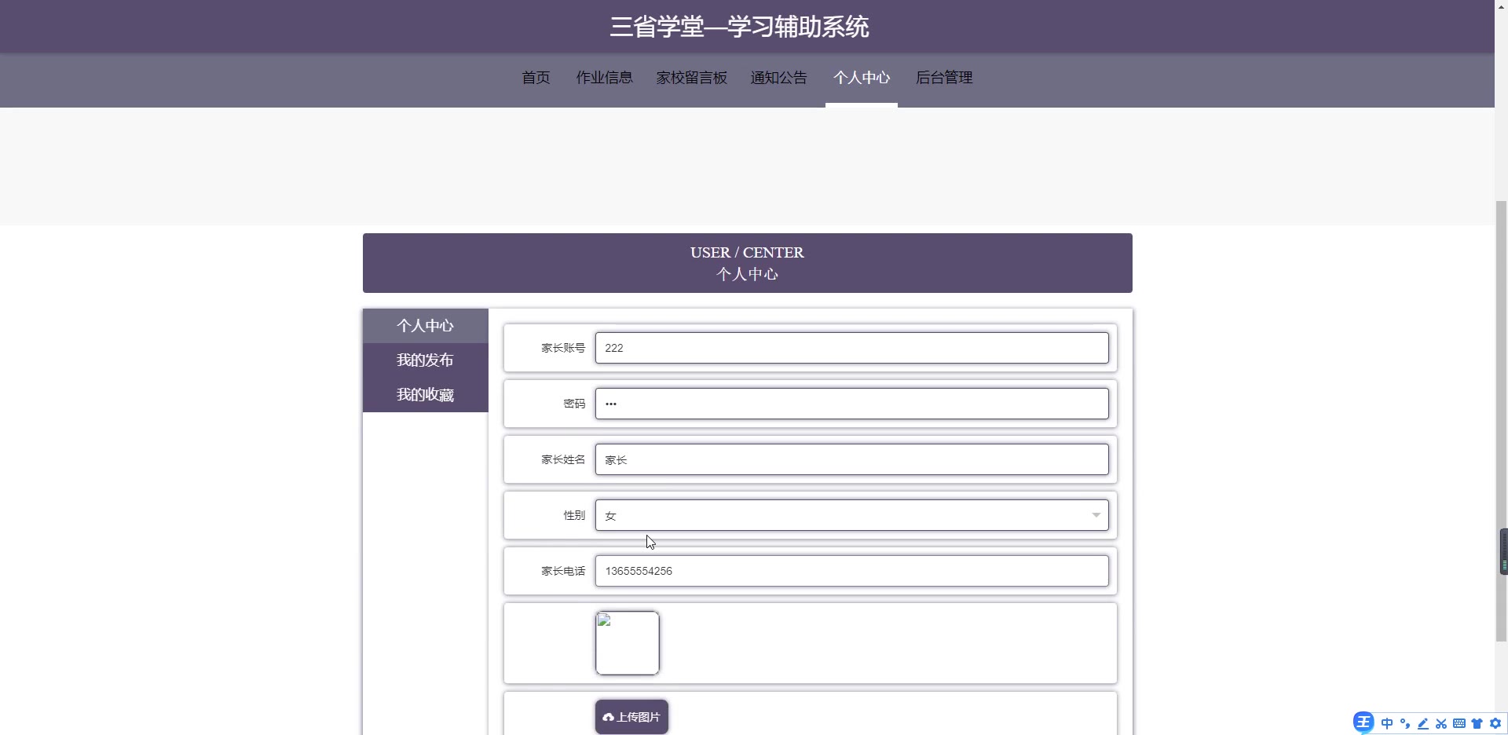The width and height of the screenshot is (1508, 735).
Task: Click the IME scissors screenshot icon
Action: [1441, 723]
